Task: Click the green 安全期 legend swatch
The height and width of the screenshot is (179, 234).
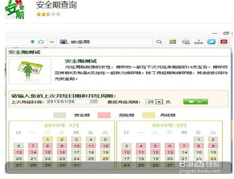Action: (x=59, y=115)
